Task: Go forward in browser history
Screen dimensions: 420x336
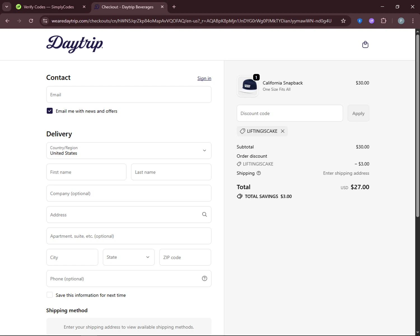Action: (x=19, y=21)
